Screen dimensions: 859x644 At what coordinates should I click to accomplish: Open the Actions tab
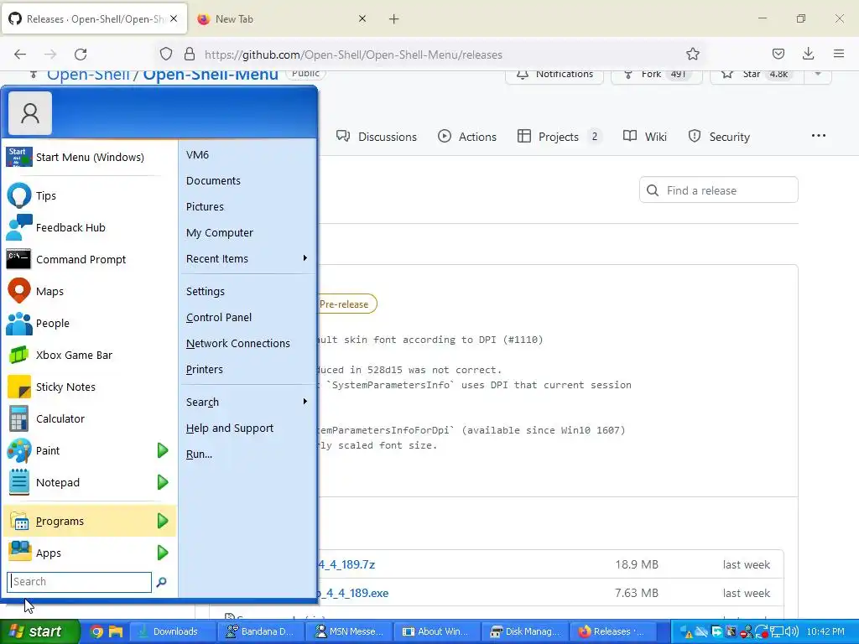467,137
